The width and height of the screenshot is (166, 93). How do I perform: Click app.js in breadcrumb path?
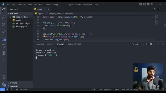[41, 13]
